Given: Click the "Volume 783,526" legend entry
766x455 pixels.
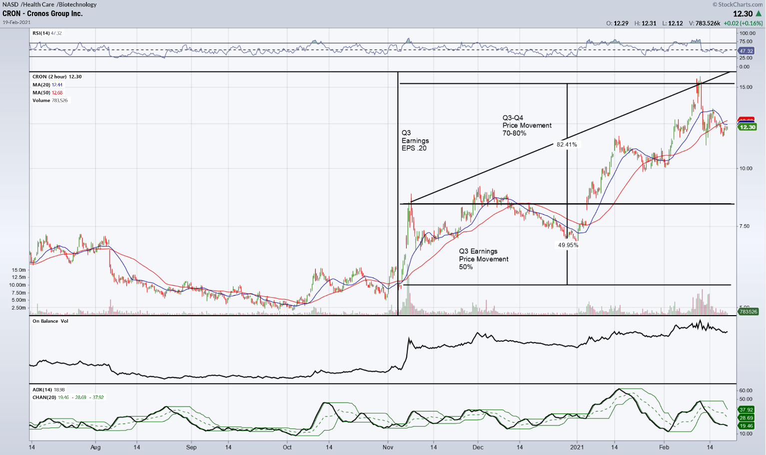Looking at the screenshot, I should coord(50,101).
